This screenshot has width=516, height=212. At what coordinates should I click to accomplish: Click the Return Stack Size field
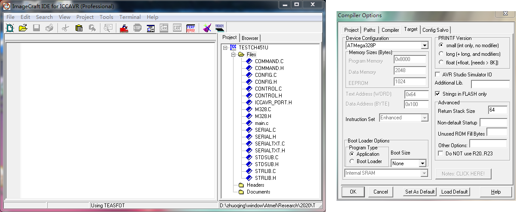[498, 110]
